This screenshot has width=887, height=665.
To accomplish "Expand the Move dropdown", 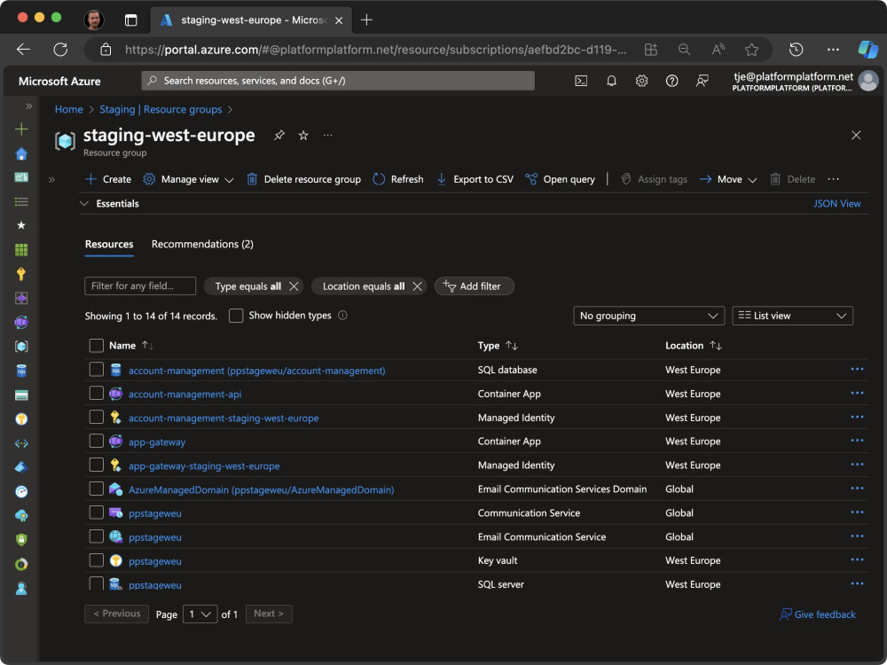I will pyautogui.click(x=728, y=179).
